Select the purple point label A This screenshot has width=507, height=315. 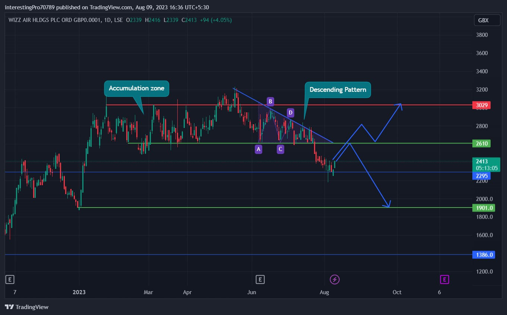[x=259, y=149]
